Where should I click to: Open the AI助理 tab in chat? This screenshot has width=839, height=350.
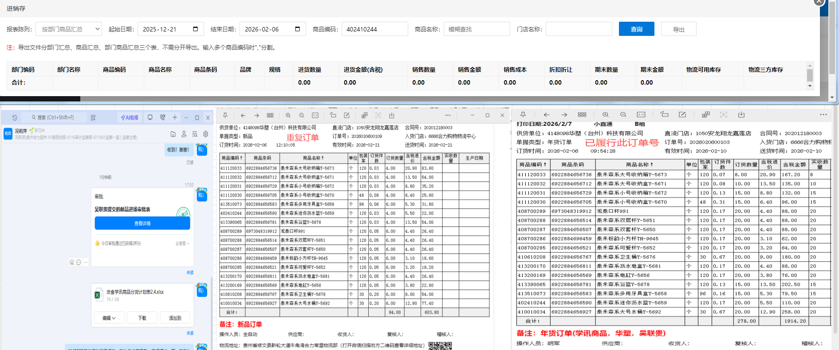point(130,117)
